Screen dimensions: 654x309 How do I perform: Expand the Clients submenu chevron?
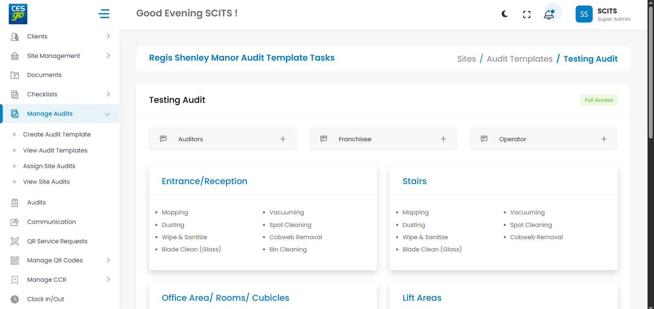108,36
